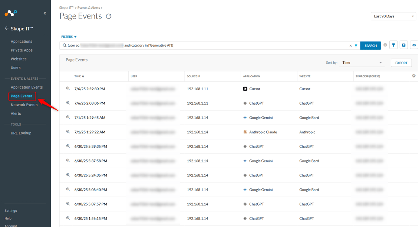
Task: Pin the current search query
Action: 356,46
